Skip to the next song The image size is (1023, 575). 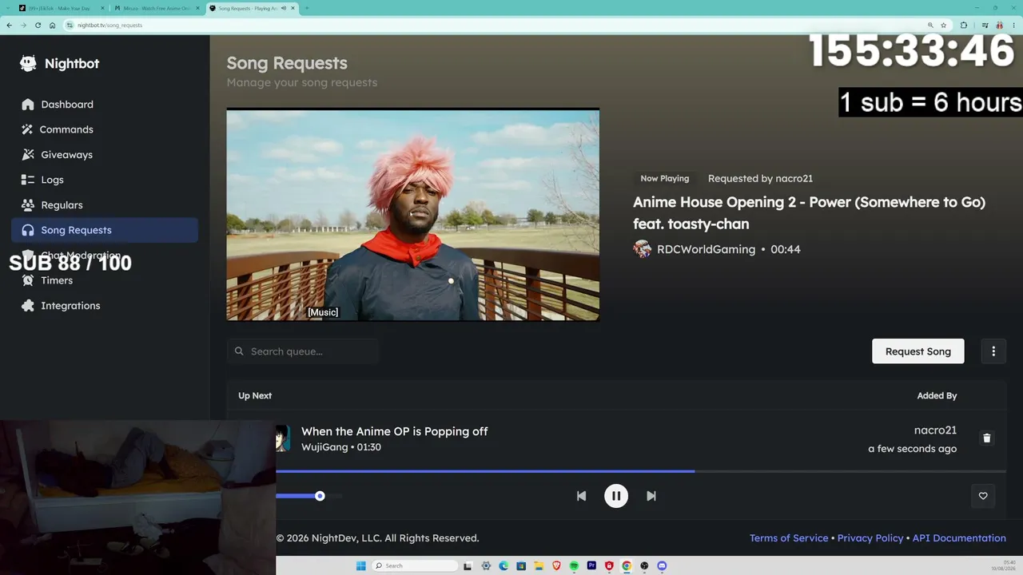pos(651,496)
